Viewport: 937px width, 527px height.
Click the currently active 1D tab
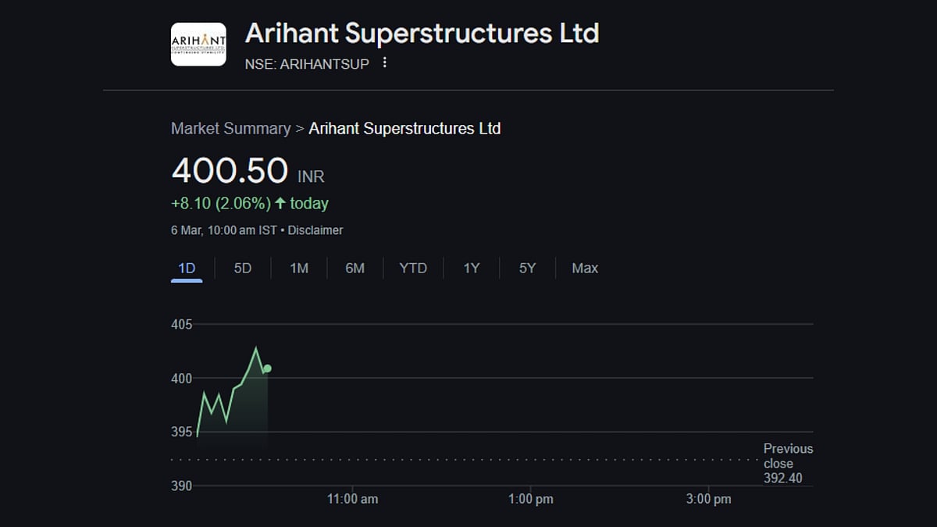[187, 268]
